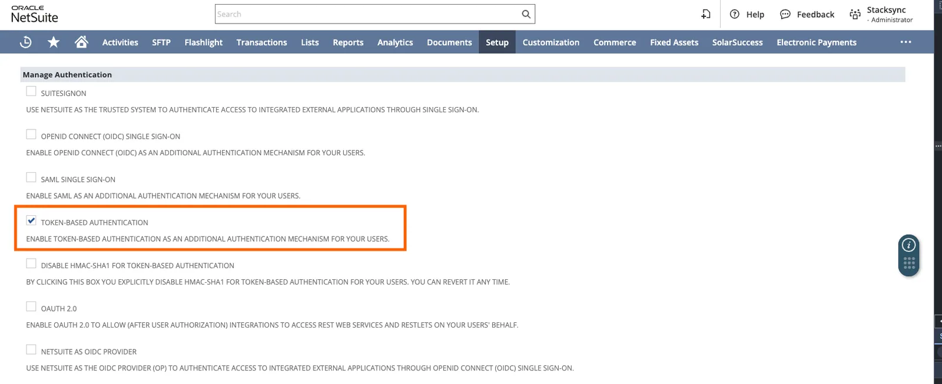Screen dimensions: 942x384
Task: Click the DISABLE HMAC-SHA1 label text
Action: tap(138, 266)
